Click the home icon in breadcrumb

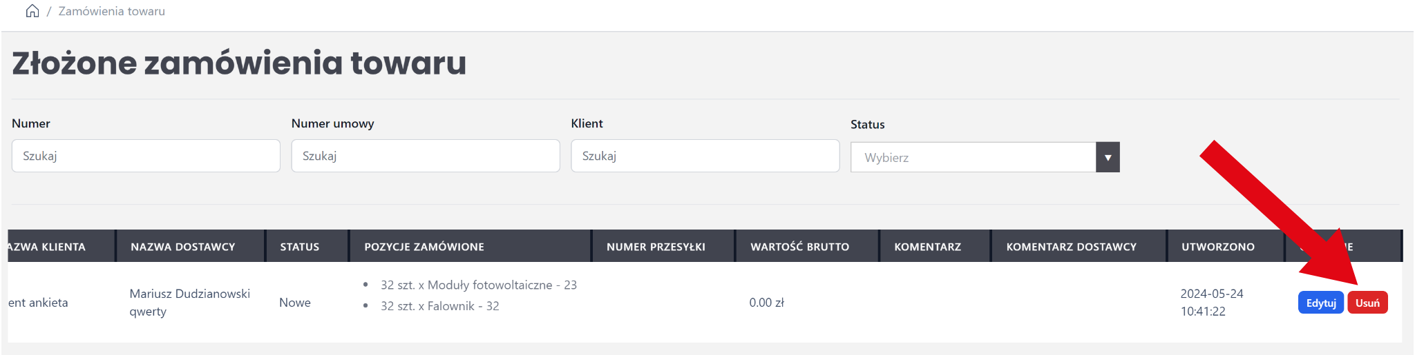tap(32, 11)
